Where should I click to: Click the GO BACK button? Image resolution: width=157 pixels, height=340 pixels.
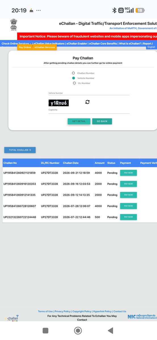coord(102,121)
